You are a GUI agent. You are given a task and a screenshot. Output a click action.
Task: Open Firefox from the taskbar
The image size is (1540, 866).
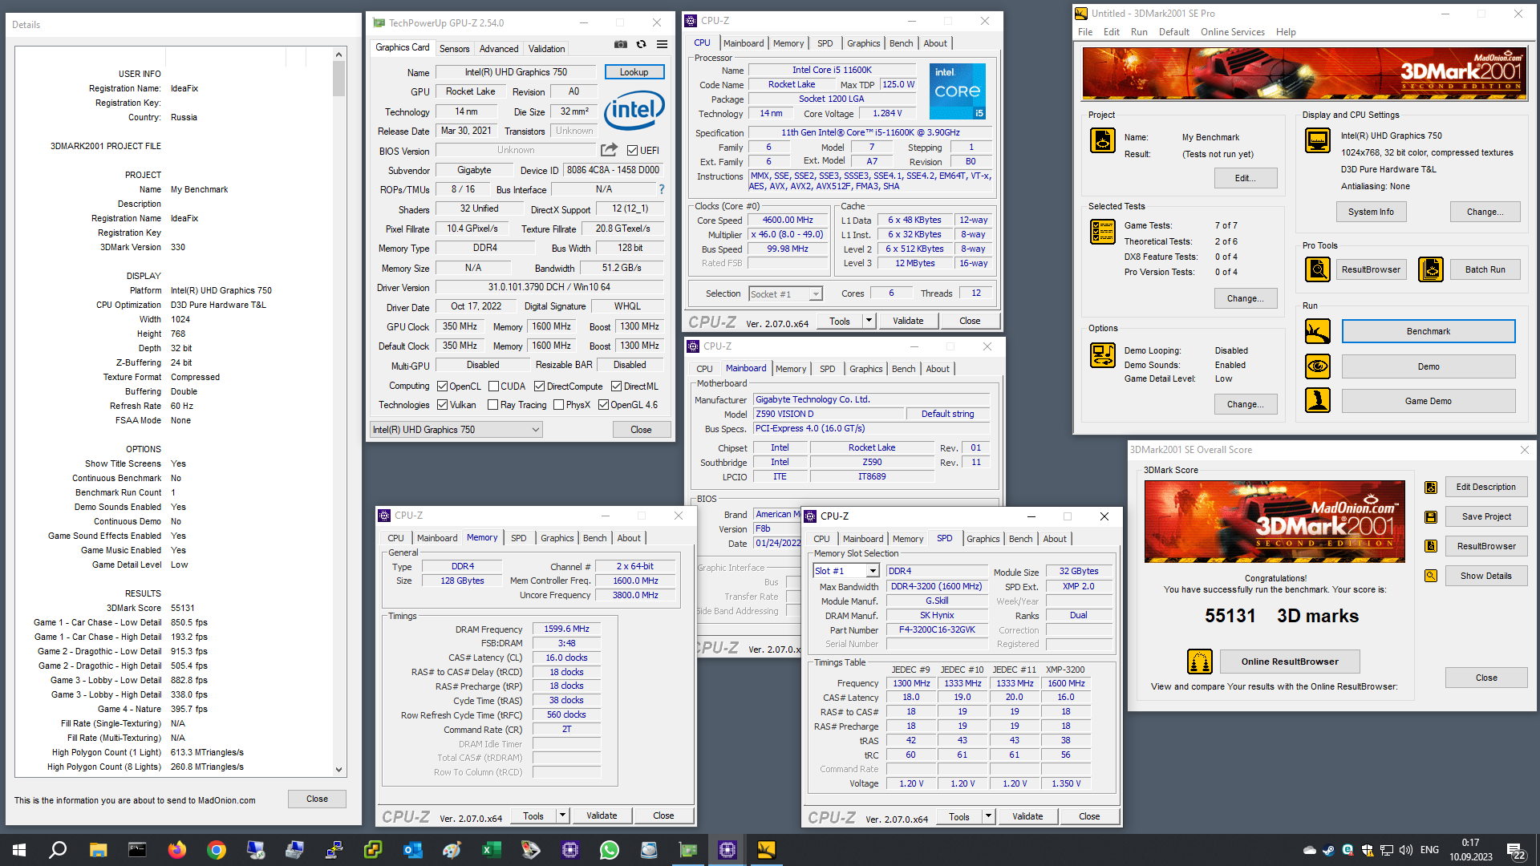177,850
